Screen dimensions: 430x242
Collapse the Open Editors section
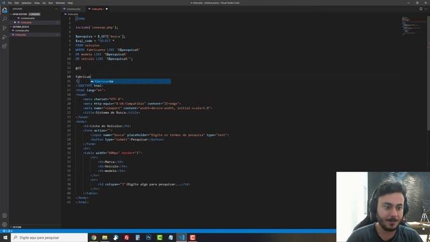(x=19, y=14)
